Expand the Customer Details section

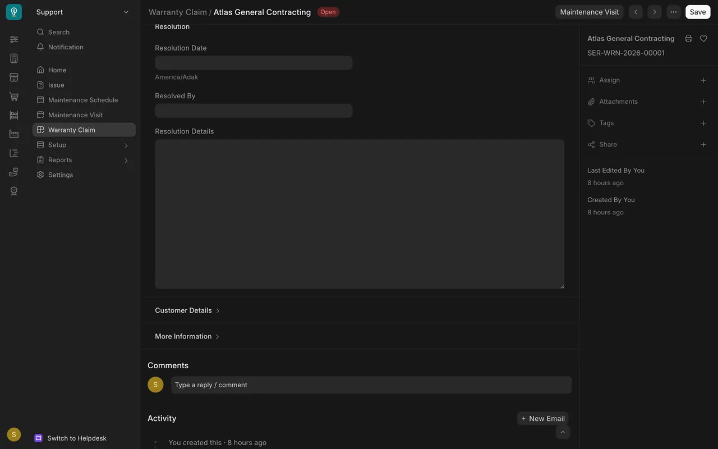point(188,310)
